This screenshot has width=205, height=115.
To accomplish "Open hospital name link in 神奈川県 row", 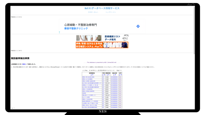I will click(x=92, y=83).
